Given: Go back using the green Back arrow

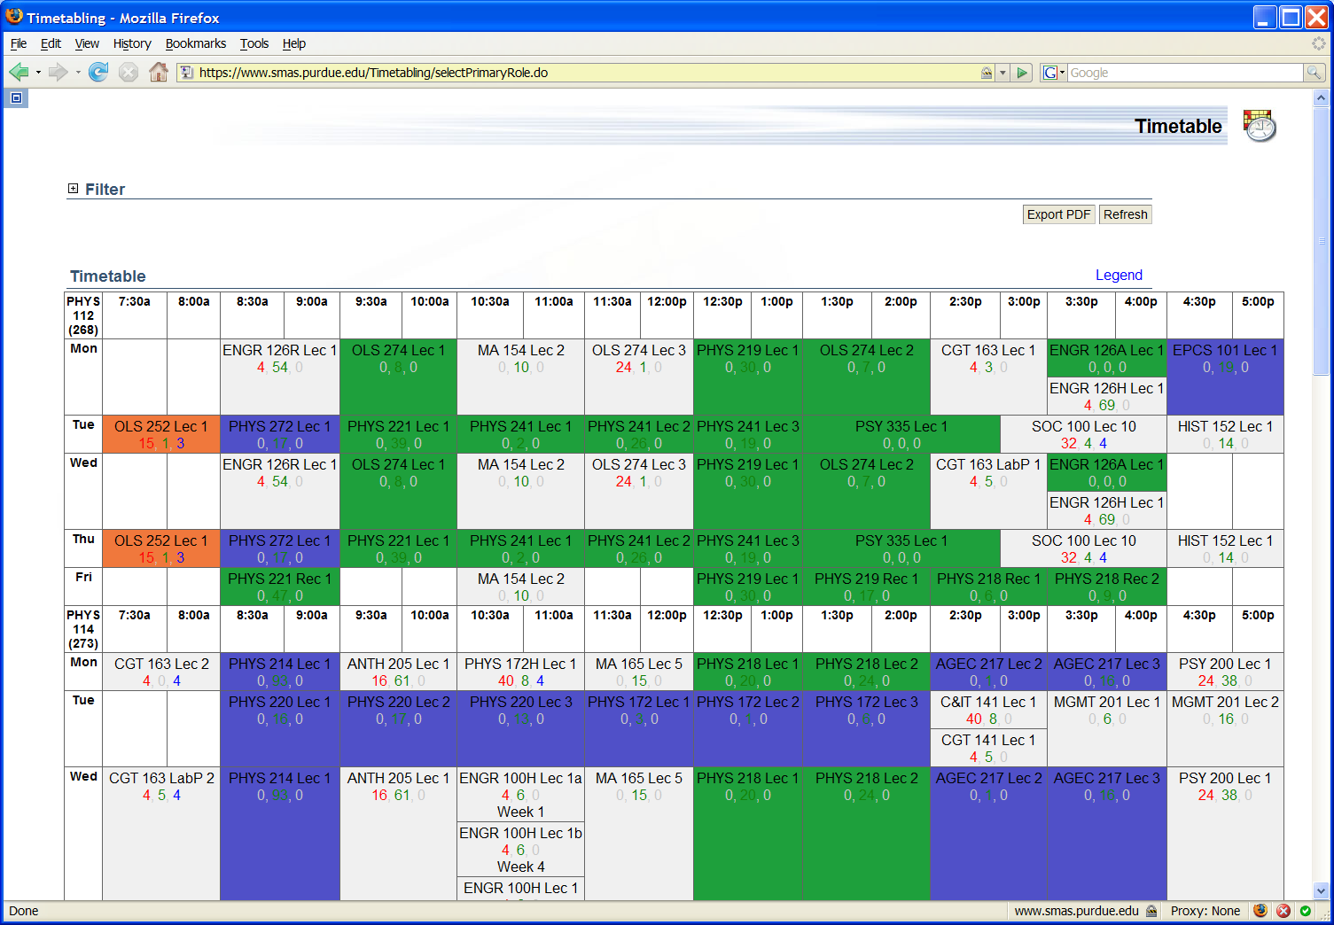Looking at the screenshot, I should click(18, 73).
